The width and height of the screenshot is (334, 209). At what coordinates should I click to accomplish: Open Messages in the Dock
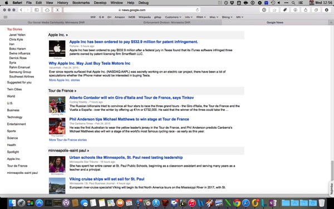click(85, 203)
